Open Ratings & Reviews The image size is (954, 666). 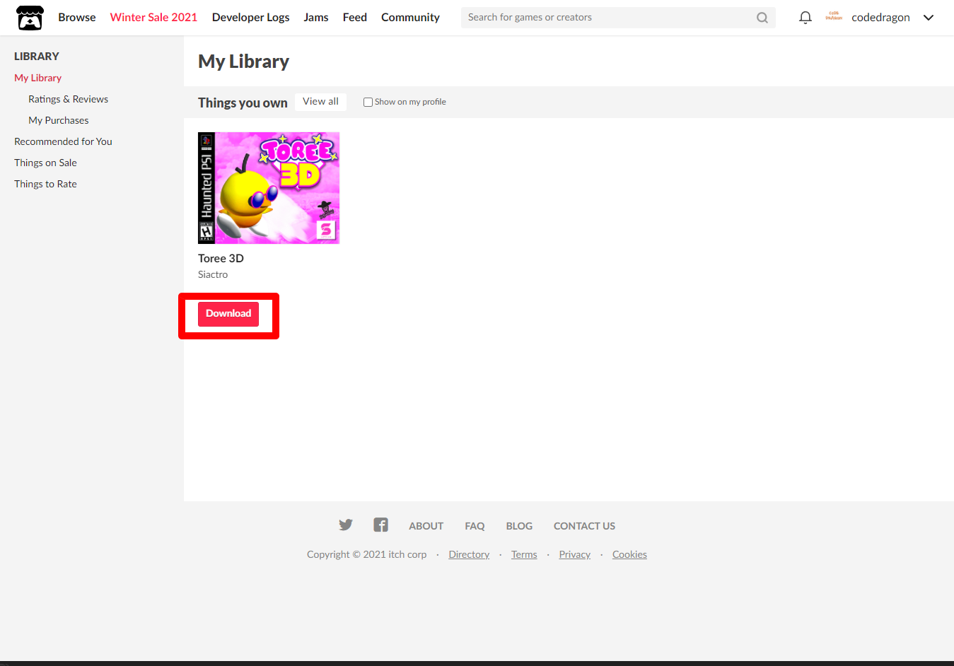tap(69, 99)
